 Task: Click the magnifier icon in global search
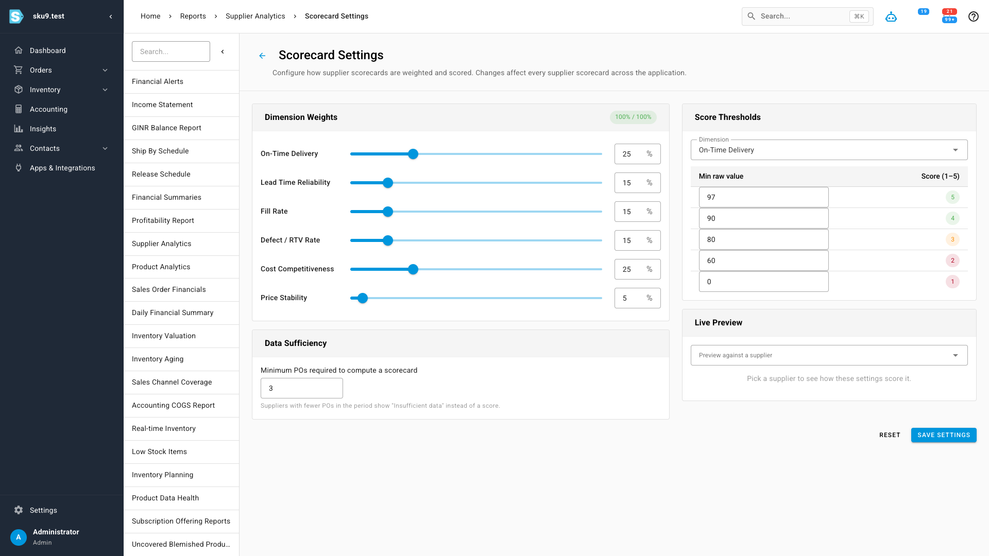click(x=752, y=16)
